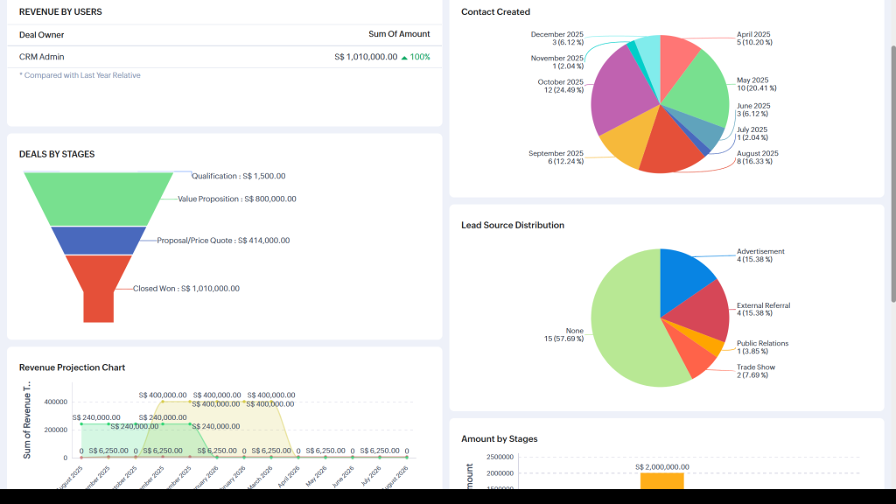This screenshot has height=504, width=896.
Task: Click the S$ 1,010,000.00 revenue amount
Action: [365, 57]
